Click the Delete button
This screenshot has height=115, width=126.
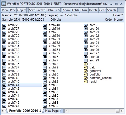[93, 10]
